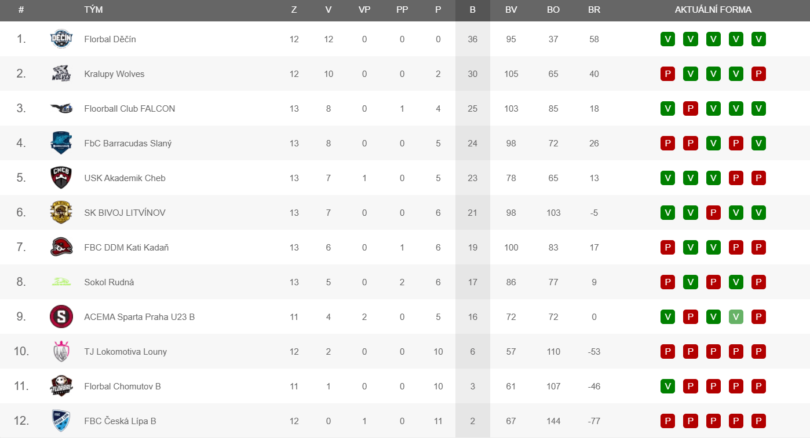Click the FBC Česká Lípa B logo
Viewport: 810px width, 438px height.
(x=61, y=421)
